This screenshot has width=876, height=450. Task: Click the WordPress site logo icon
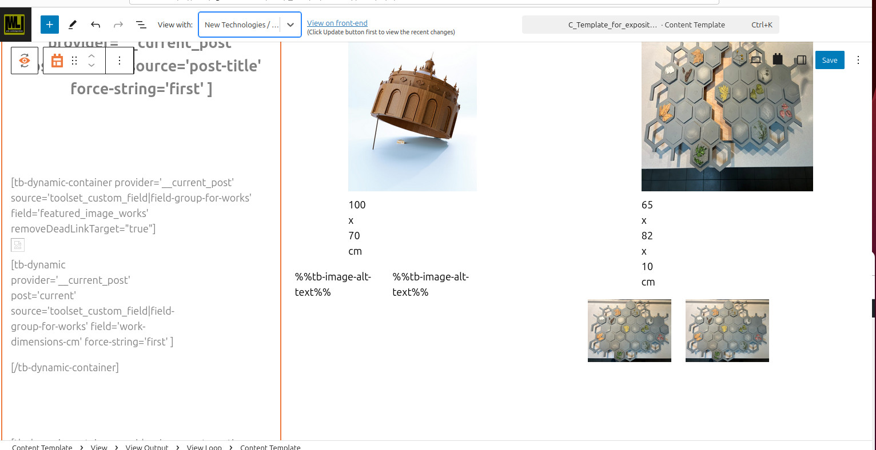(x=15, y=24)
